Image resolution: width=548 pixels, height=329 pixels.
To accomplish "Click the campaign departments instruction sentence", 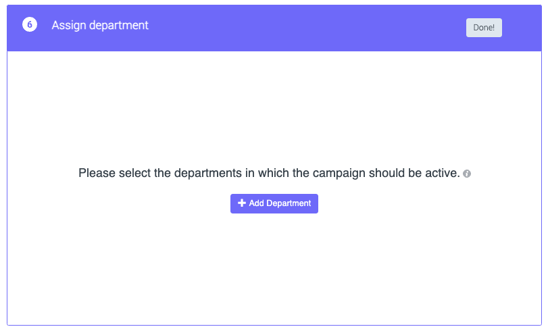I will [269, 173].
